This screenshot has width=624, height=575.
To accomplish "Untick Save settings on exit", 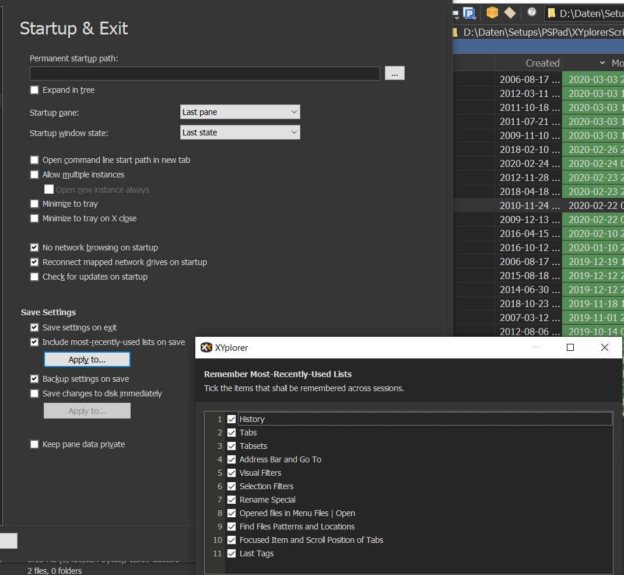I will (x=34, y=327).
